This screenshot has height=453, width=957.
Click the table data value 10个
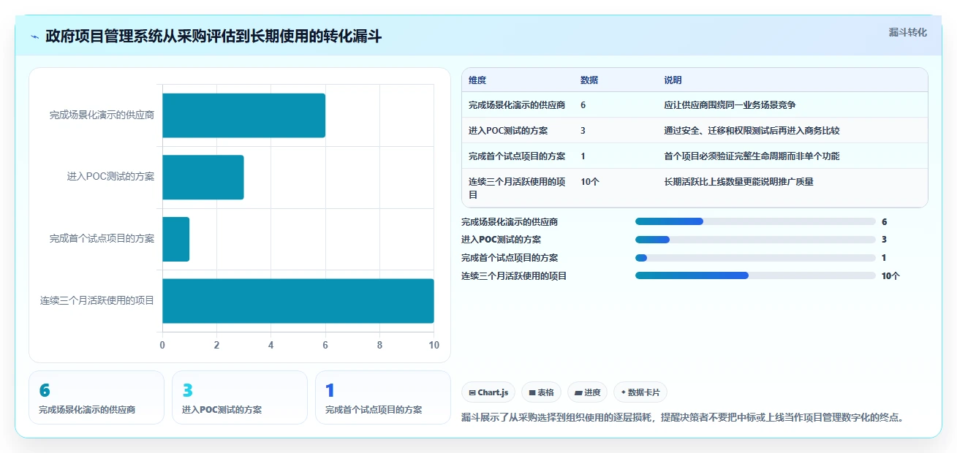pos(590,182)
